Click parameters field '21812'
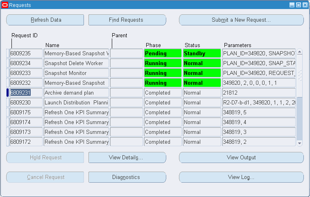This screenshot has width=310, height=197. 259,93
